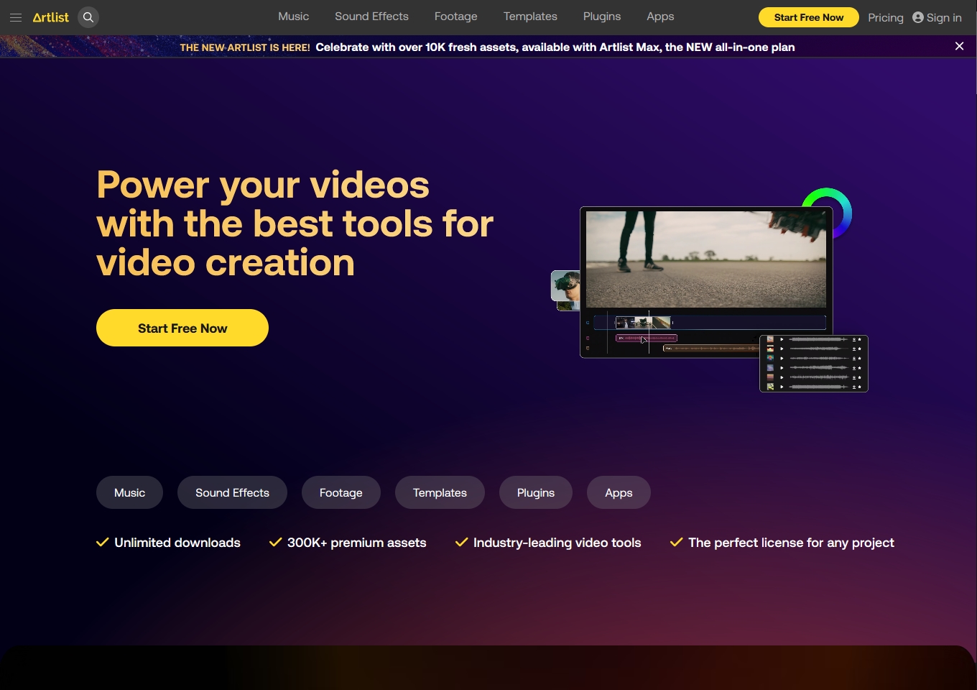Click the '300K+ premium assets' text

pos(357,543)
